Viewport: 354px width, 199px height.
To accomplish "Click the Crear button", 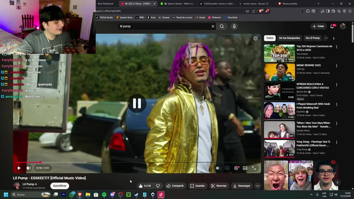I will pos(318,26).
